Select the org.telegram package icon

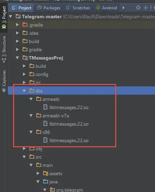52,190
